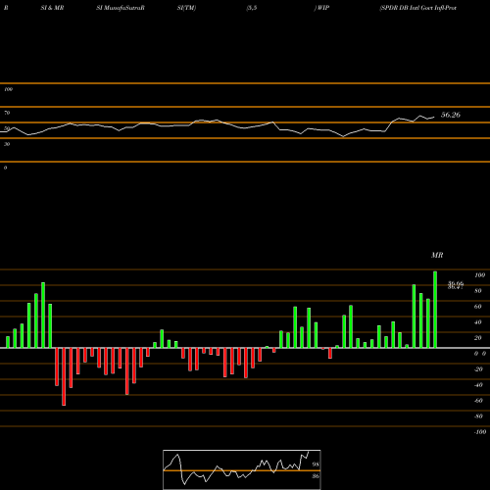Click the MR axis label -60
The height and width of the screenshot is (490, 490).
click(478, 401)
